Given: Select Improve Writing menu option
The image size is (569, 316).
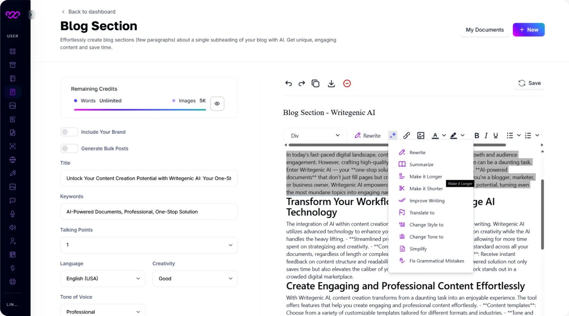Looking at the screenshot, I should pos(431,201).
